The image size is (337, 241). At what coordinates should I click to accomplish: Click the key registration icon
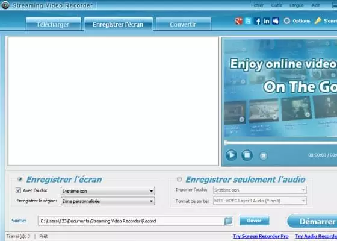pos(318,21)
